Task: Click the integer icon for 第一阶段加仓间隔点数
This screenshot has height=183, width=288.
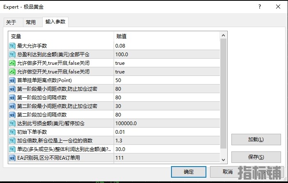Action: 12,98
